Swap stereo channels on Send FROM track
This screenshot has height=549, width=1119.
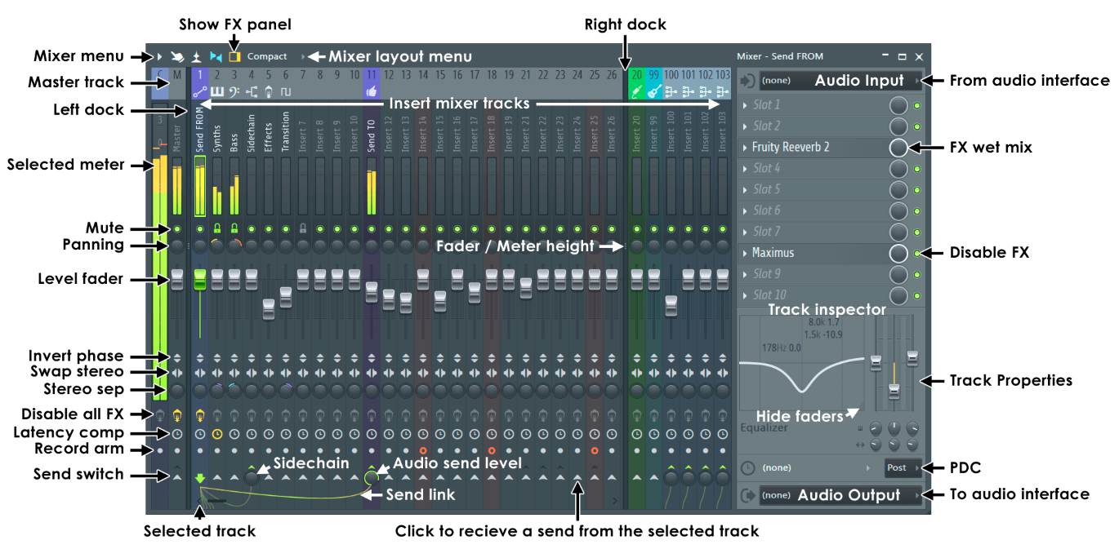point(200,373)
